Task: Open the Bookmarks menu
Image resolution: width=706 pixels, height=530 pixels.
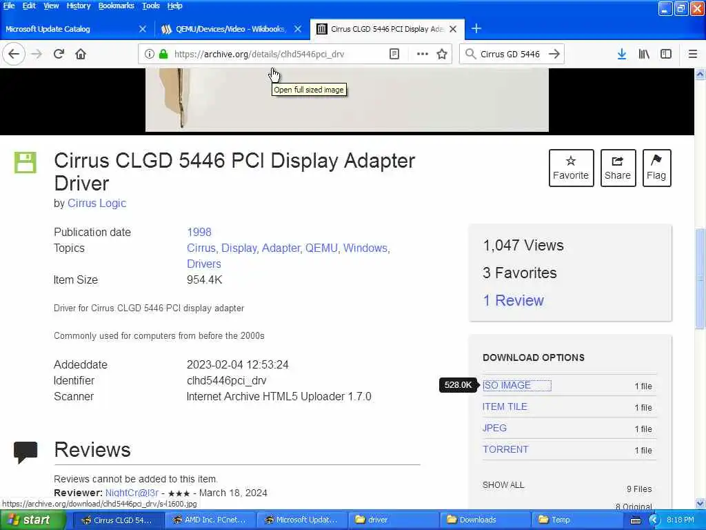Action: pos(116,6)
